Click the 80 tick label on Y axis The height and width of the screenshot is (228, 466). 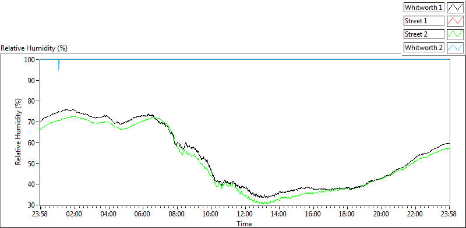coord(32,101)
